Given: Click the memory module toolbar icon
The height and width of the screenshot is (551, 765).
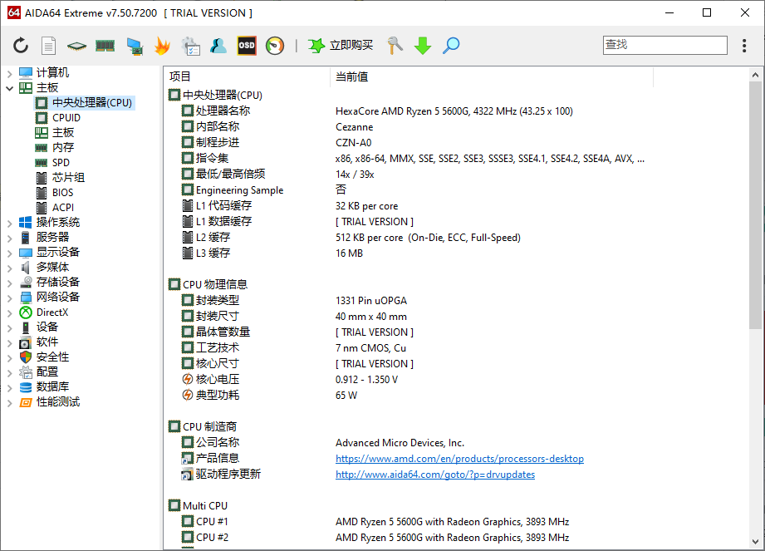Looking at the screenshot, I should (105, 46).
